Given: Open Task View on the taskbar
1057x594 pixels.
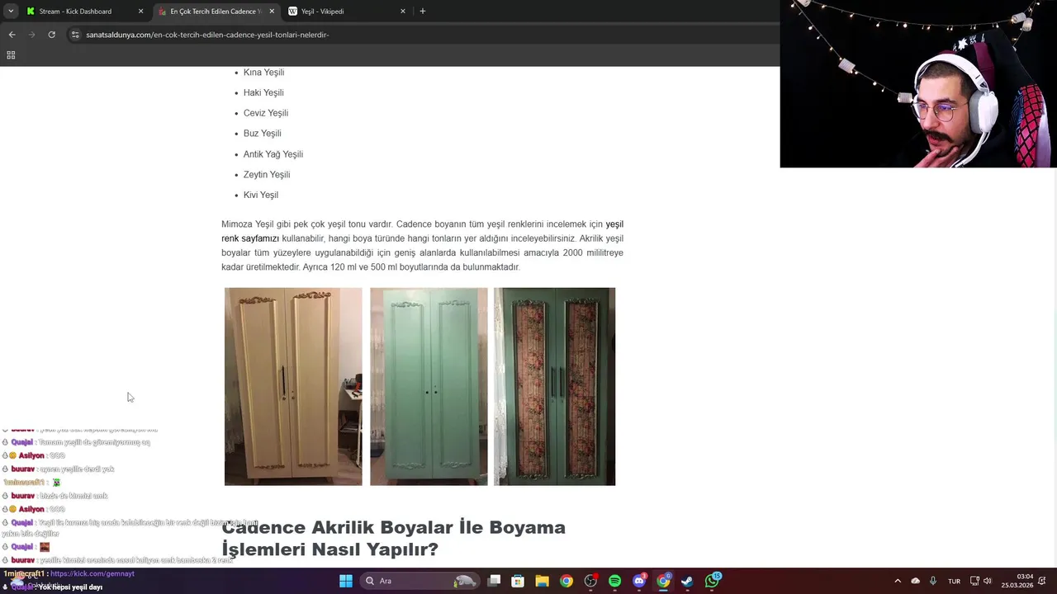Looking at the screenshot, I should coord(494,581).
